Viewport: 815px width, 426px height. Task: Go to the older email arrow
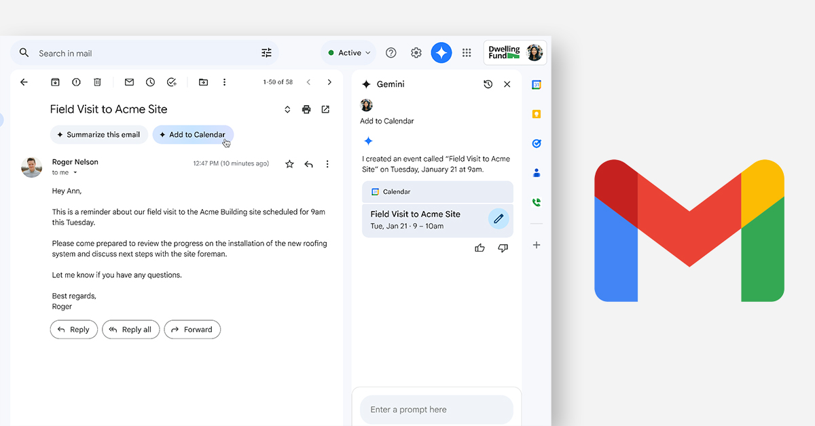coord(329,82)
